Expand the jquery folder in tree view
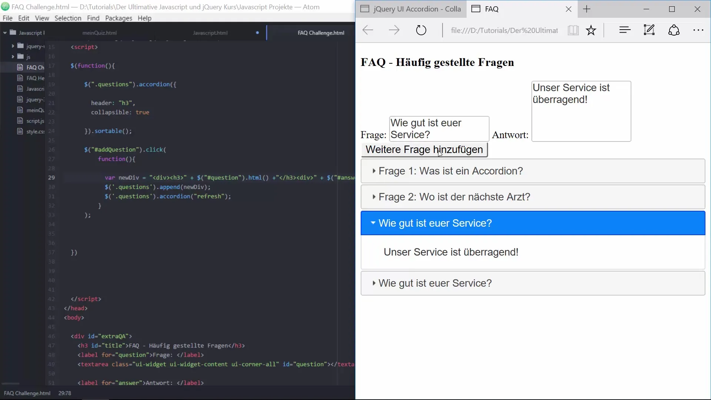This screenshot has width=711, height=400. (x=13, y=46)
